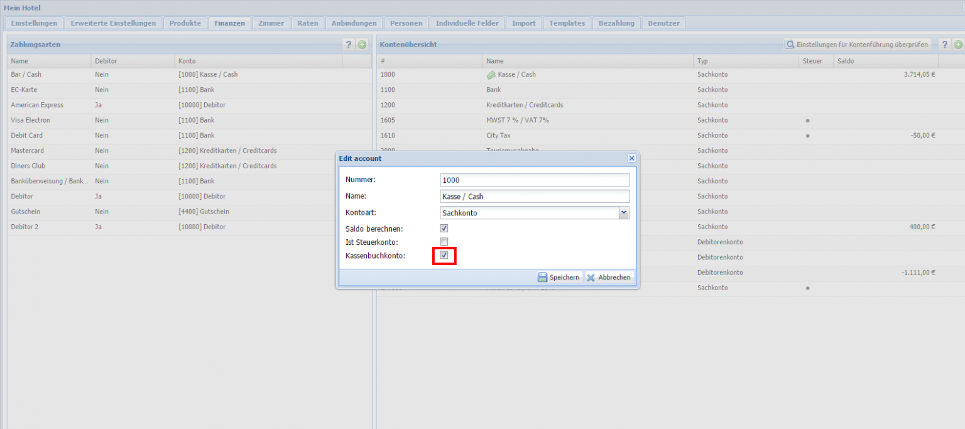Click the Speichern button
Image resolution: width=965 pixels, height=429 pixels.
559,278
